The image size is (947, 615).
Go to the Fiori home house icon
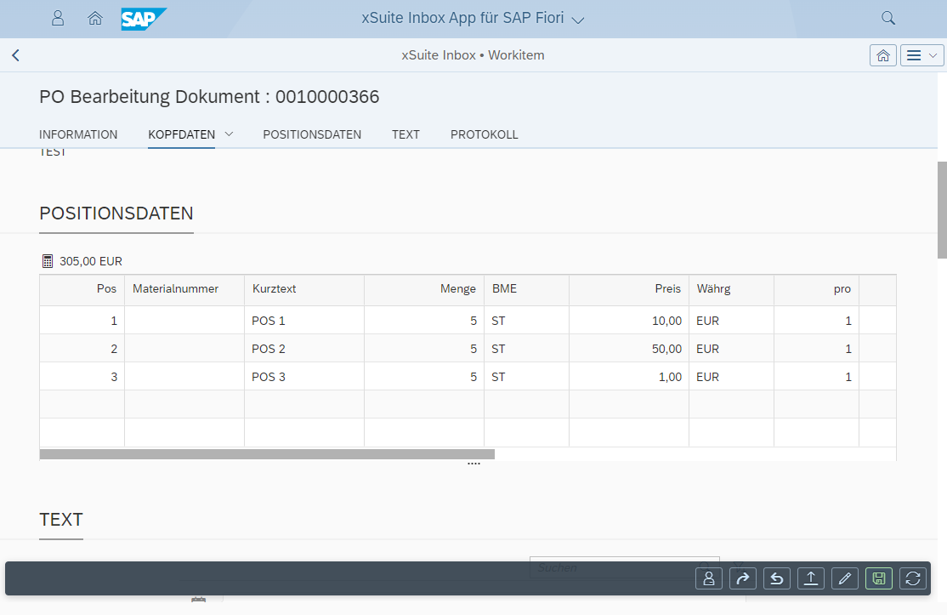tap(95, 18)
